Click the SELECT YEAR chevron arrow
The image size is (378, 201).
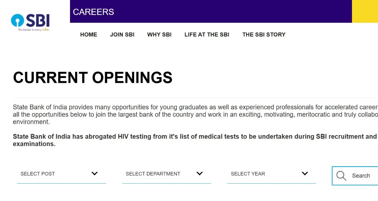point(305,174)
